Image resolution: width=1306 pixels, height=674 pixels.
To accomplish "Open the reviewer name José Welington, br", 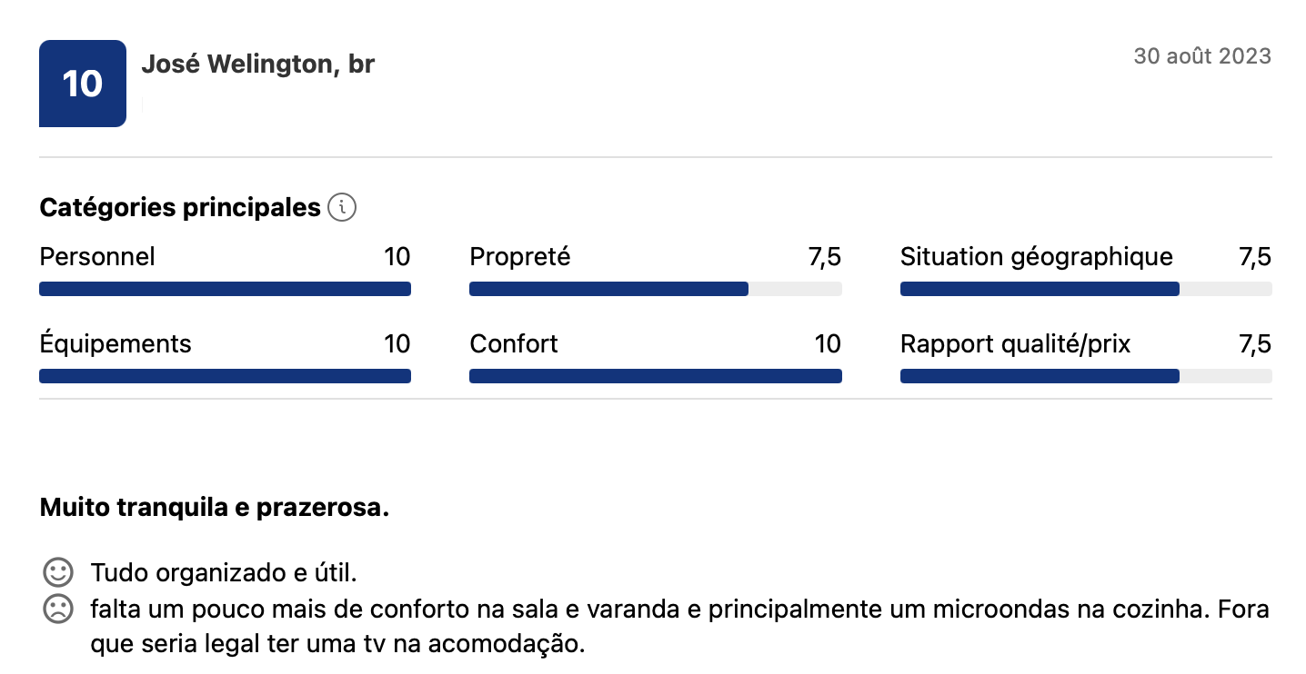I will coord(258,64).
